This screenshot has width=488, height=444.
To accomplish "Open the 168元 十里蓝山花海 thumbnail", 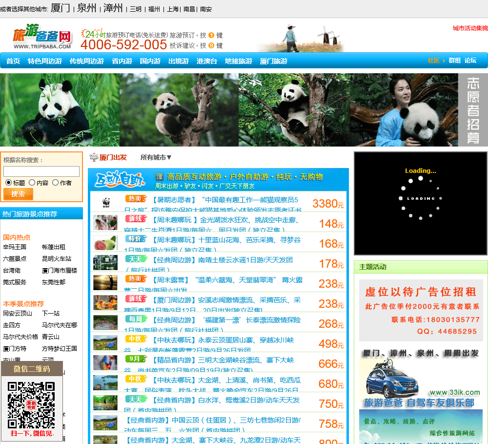I will coord(105,242).
